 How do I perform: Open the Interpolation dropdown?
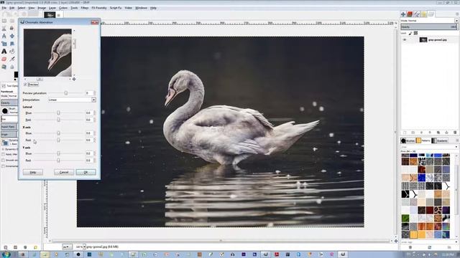(x=72, y=100)
